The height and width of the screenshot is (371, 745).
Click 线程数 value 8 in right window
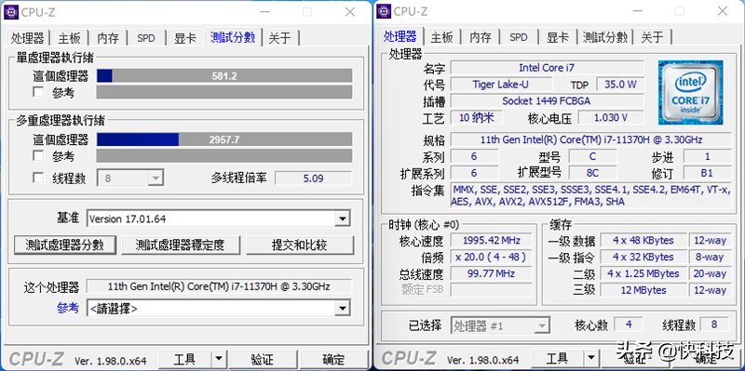tap(714, 325)
